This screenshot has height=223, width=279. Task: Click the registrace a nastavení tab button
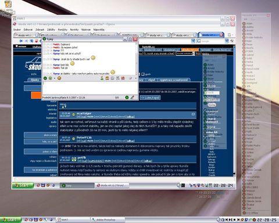pyautogui.click(x=174, y=80)
